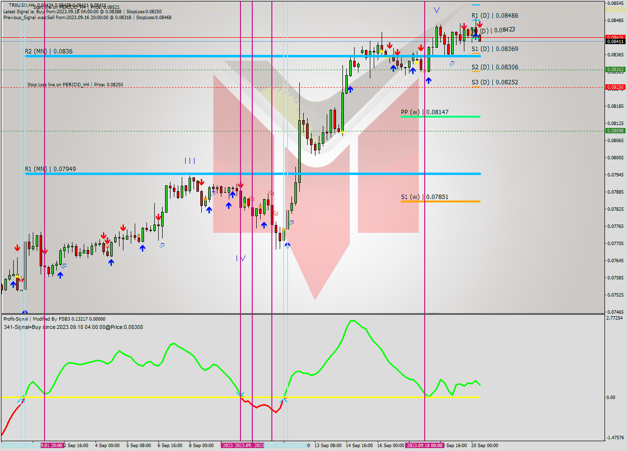The width and height of the screenshot is (627, 451).
Task: Click the 6 Sep 16:00 time axis label
Action: pyautogui.click(x=169, y=446)
